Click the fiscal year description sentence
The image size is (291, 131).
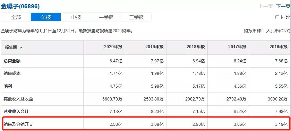click(67, 31)
